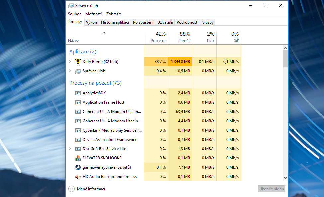Click the Dirty Bomb process icon
Image resolution: width=324 pixels, height=197 pixels.
point(78,62)
